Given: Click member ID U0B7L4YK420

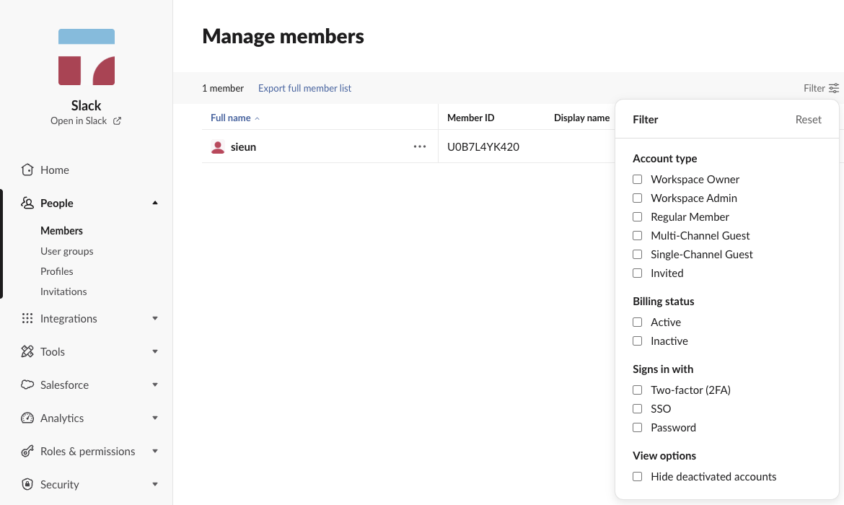Looking at the screenshot, I should (483, 147).
